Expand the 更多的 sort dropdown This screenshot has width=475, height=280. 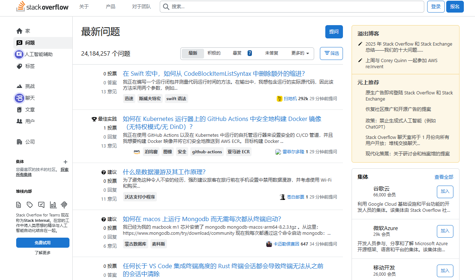point(300,53)
